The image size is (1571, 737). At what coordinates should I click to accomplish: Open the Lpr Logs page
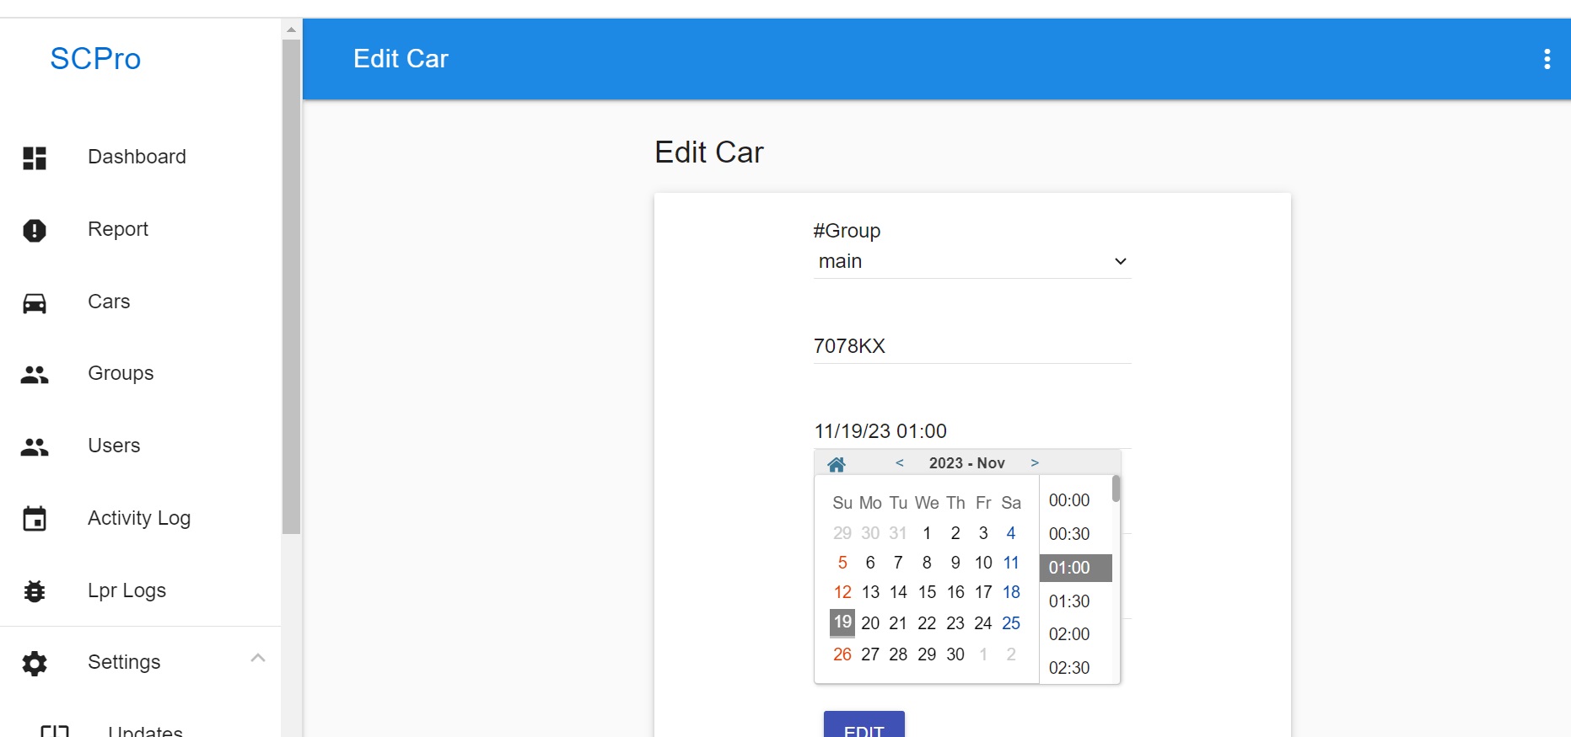(x=126, y=590)
